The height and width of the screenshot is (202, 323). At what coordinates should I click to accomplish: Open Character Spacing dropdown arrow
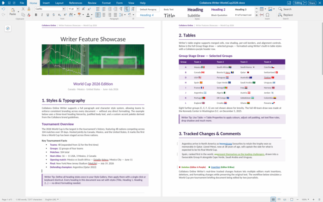pos(75,15)
